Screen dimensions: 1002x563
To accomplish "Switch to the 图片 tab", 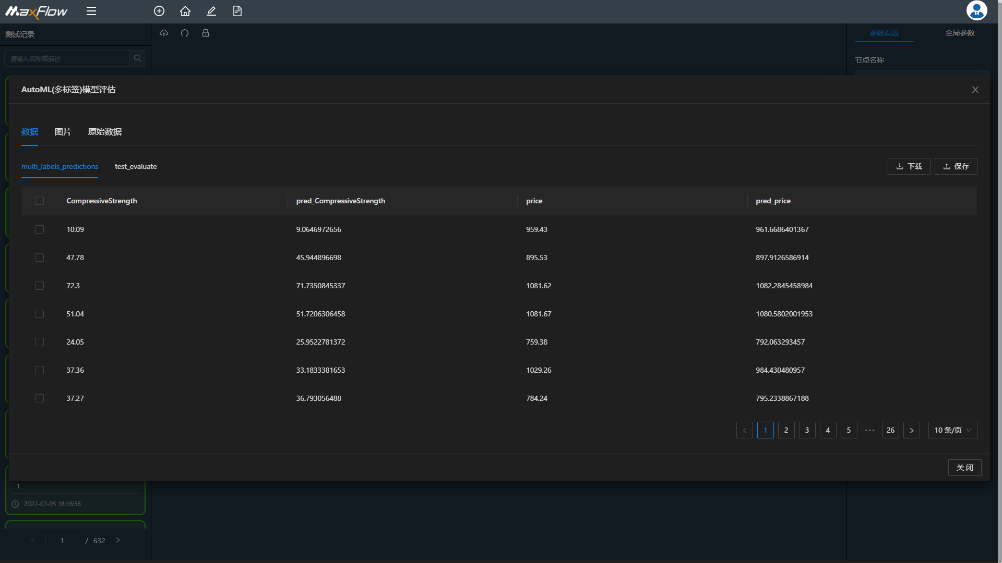I will click(x=63, y=132).
